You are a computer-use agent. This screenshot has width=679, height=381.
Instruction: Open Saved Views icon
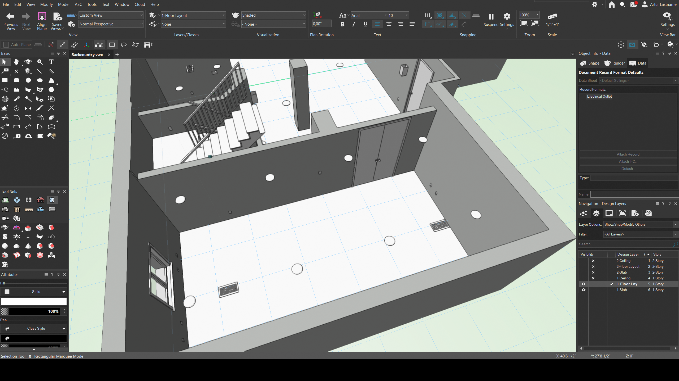pyautogui.click(x=57, y=17)
